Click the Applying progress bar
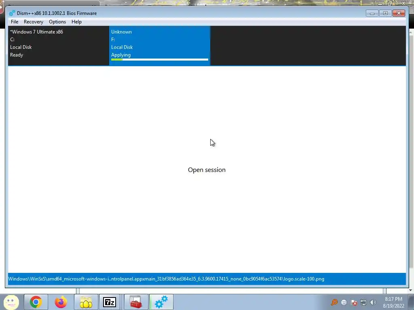414x310 pixels. (159, 60)
